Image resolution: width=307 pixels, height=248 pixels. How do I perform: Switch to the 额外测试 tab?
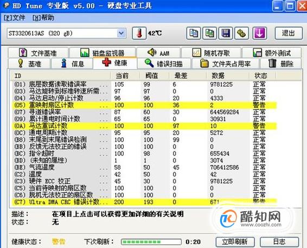click(x=272, y=53)
